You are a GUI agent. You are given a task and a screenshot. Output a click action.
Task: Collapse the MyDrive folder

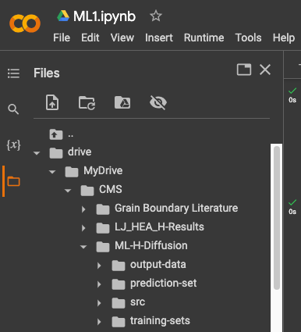[52, 172]
